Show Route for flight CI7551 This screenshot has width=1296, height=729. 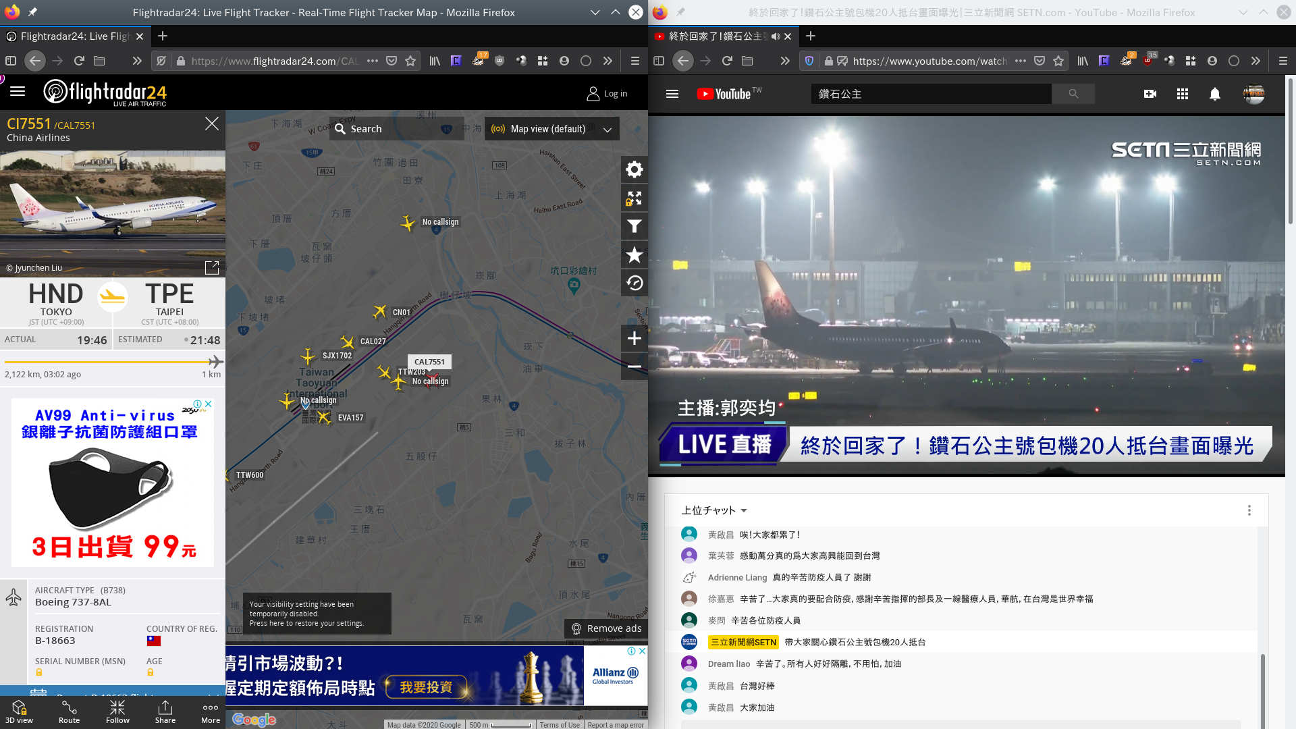point(69,711)
